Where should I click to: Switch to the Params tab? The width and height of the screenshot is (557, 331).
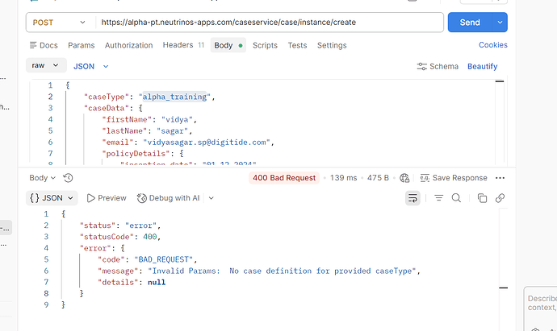(x=82, y=45)
